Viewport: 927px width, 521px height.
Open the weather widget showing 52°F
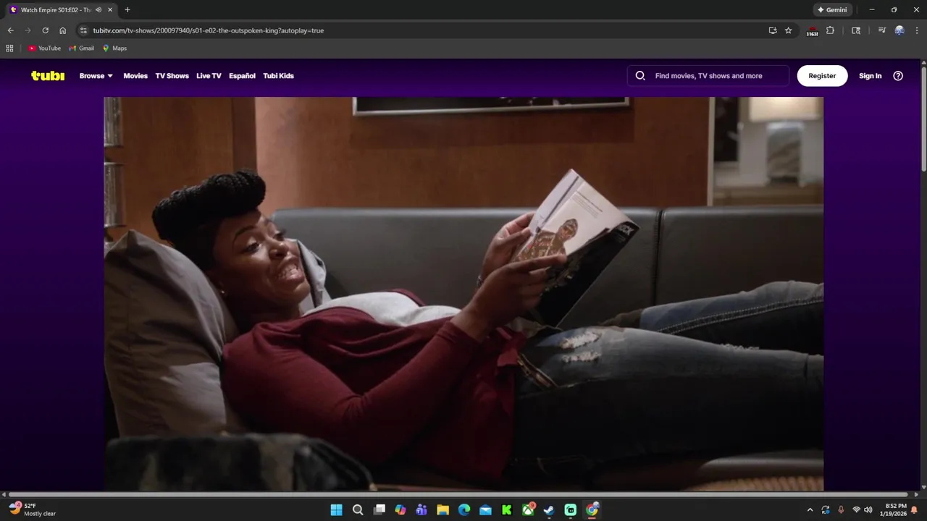pyautogui.click(x=33, y=509)
